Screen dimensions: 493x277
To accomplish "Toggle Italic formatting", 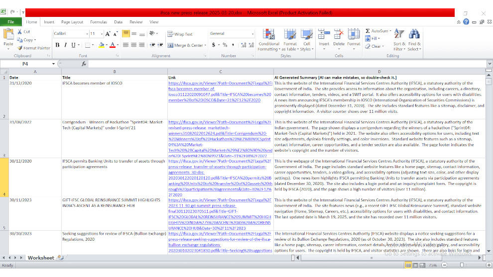I will pyautogui.click(x=65, y=45).
